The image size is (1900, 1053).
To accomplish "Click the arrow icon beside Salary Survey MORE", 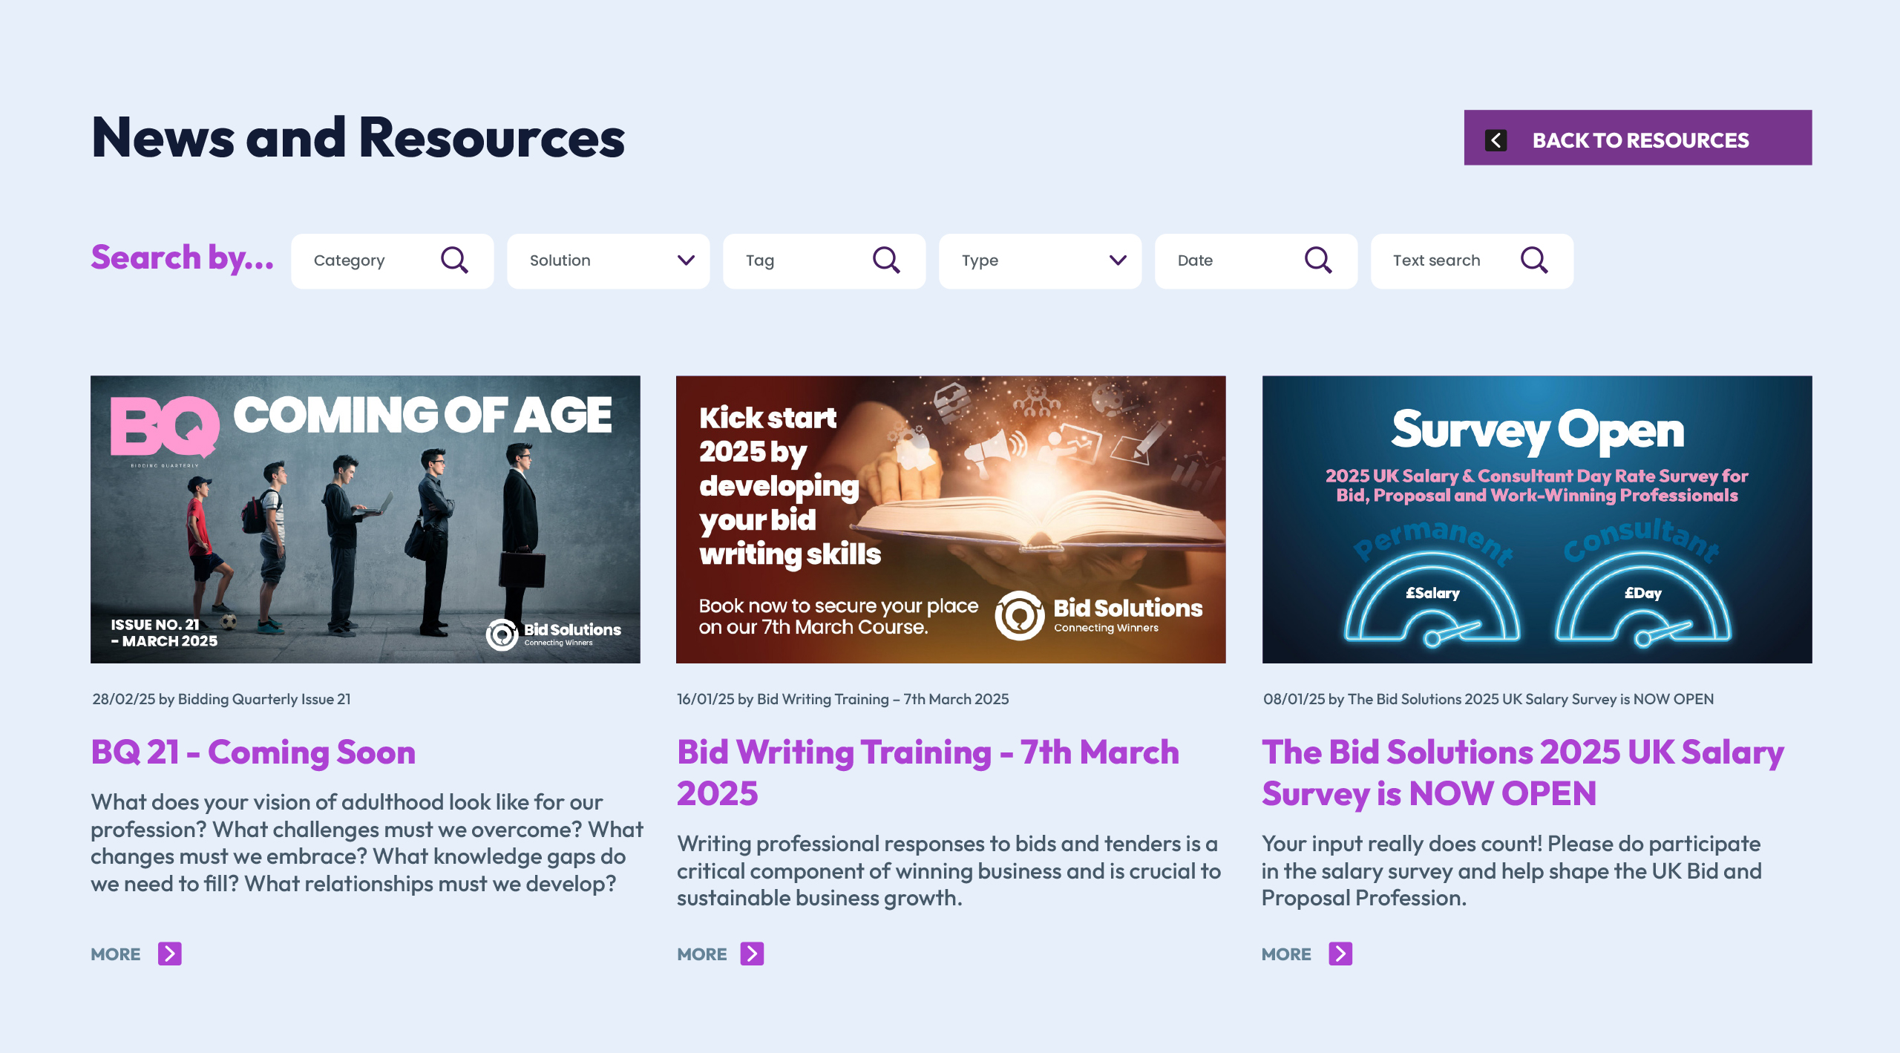I will pos(1340,954).
